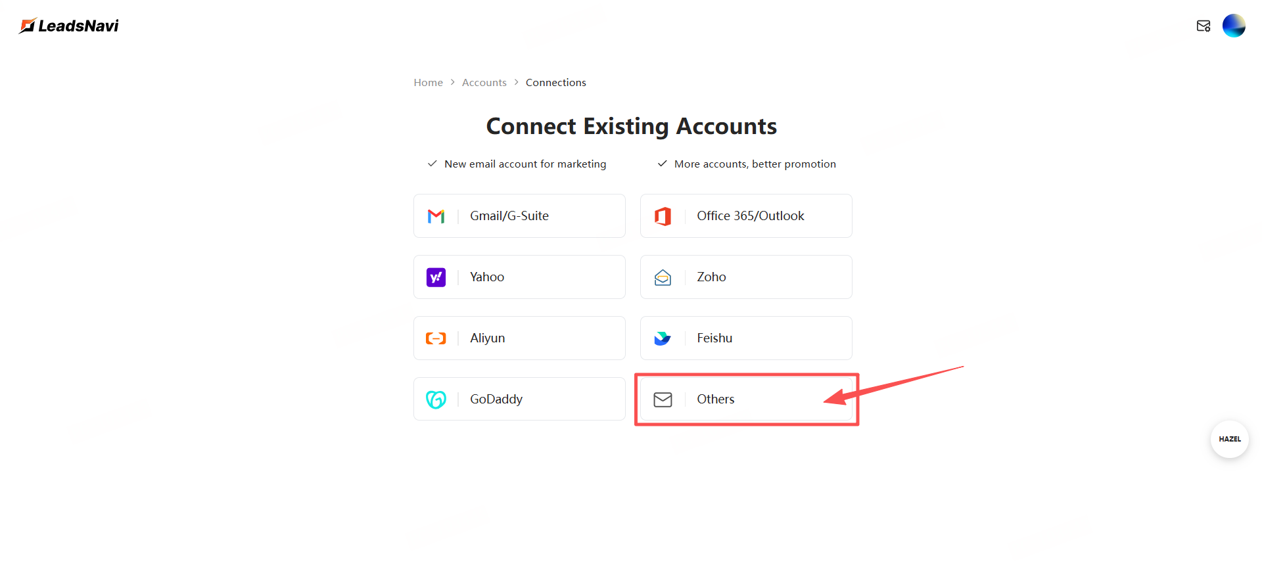The image size is (1262, 571).
Task: Click the Feishu bird icon
Action: [x=663, y=338]
